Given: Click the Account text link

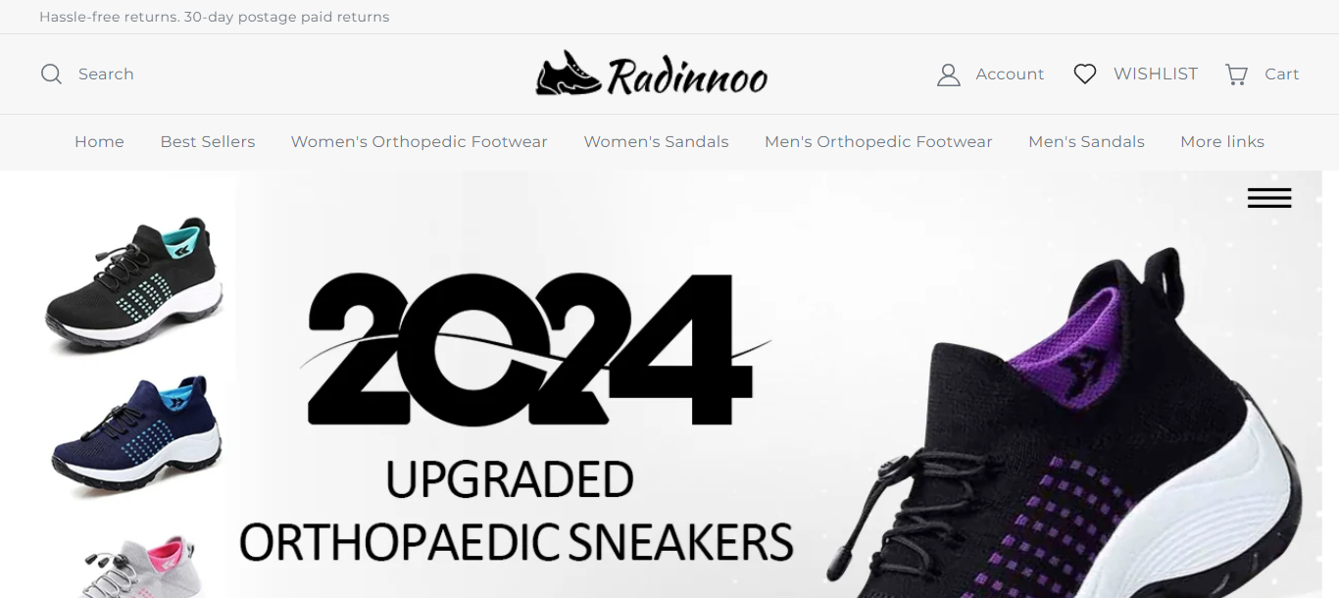Looking at the screenshot, I should (x=1010, y=75).
